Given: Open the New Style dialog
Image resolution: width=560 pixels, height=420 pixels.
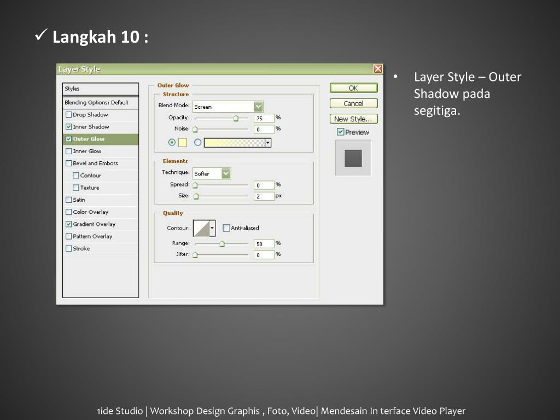Looking at the screenshot, I should pos(354,119).
